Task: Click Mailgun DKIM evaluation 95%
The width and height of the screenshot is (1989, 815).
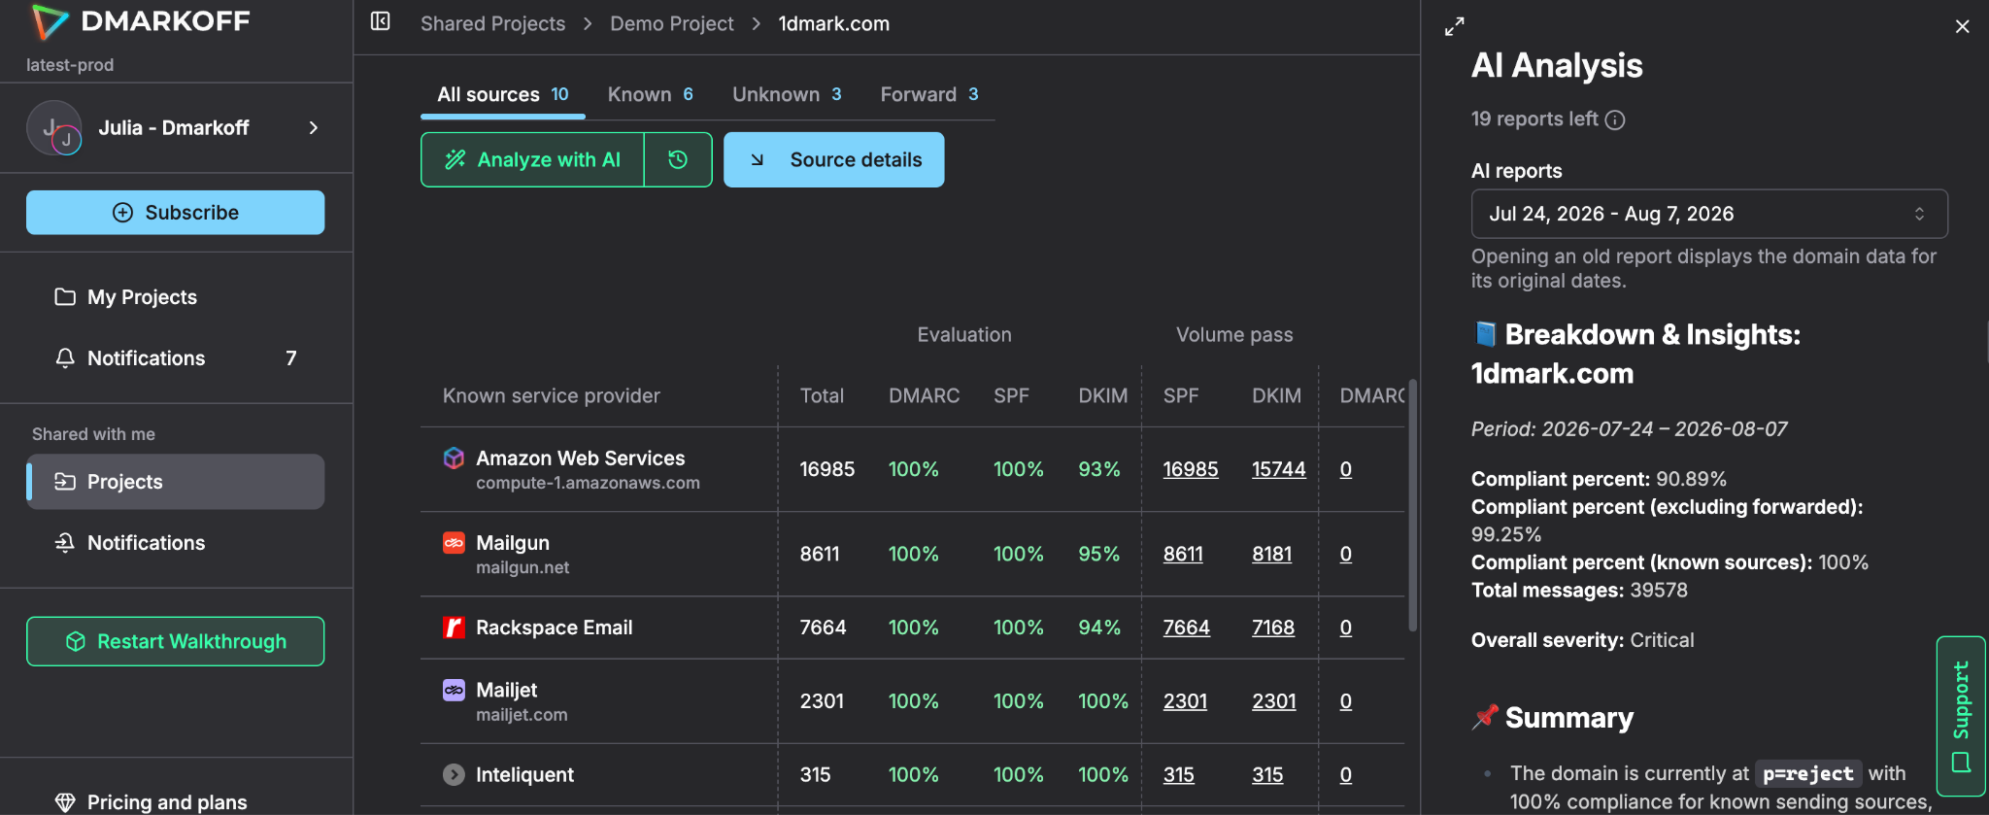Action: click(x=1099, y=554)
